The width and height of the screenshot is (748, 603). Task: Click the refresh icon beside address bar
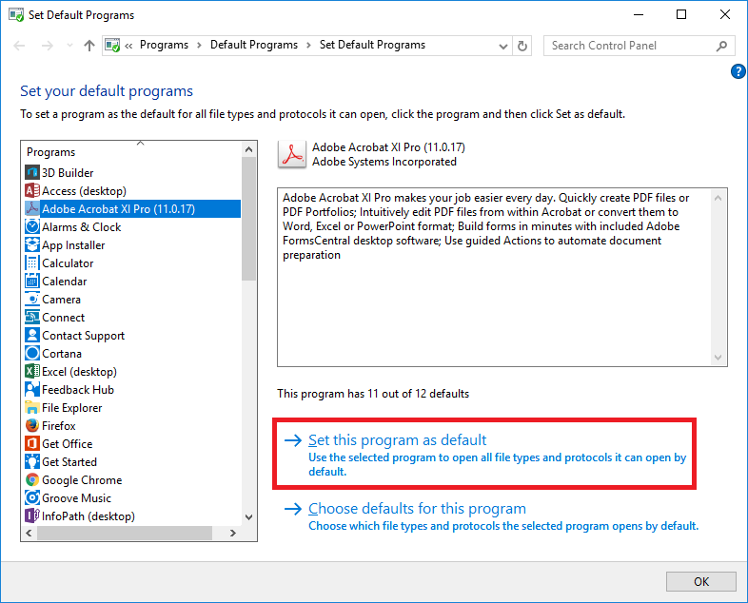(522, 46)
